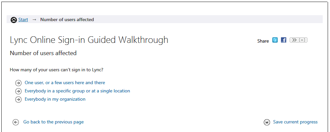
Task: Click the save disk icon
Action: 267,122
